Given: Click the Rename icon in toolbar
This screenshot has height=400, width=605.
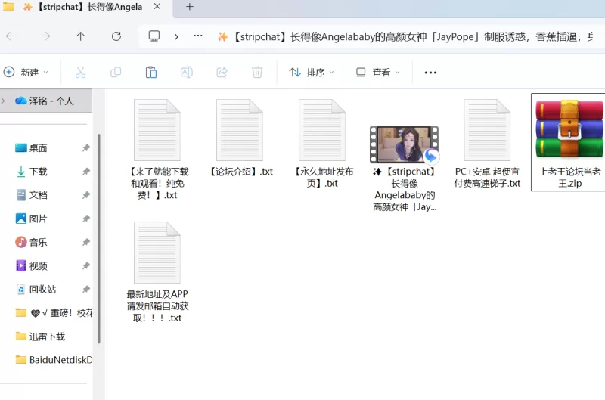Looking at the screenshot, I should tap(186, 73).
